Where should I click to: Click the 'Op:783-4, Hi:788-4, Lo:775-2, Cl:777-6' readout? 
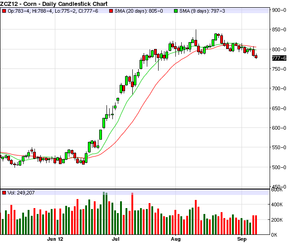pos(53,11)
